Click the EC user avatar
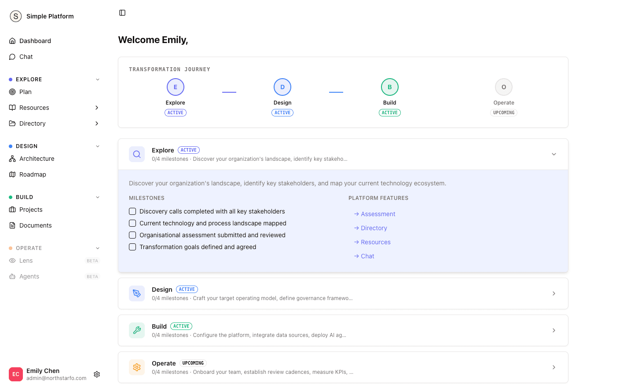Screen dimensions: 634x391 coord(16,374)
